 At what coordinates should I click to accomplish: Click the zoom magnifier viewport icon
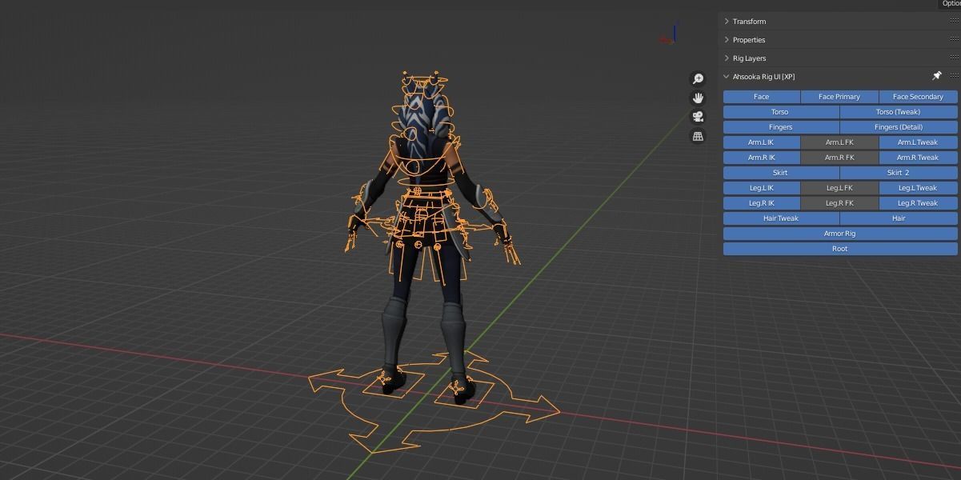(x=699, y=78)
